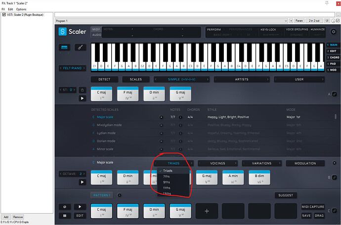Viewport: 341px width, 225px height.
Task: Add new pattern with plus icon
Action: pos(120,195)
